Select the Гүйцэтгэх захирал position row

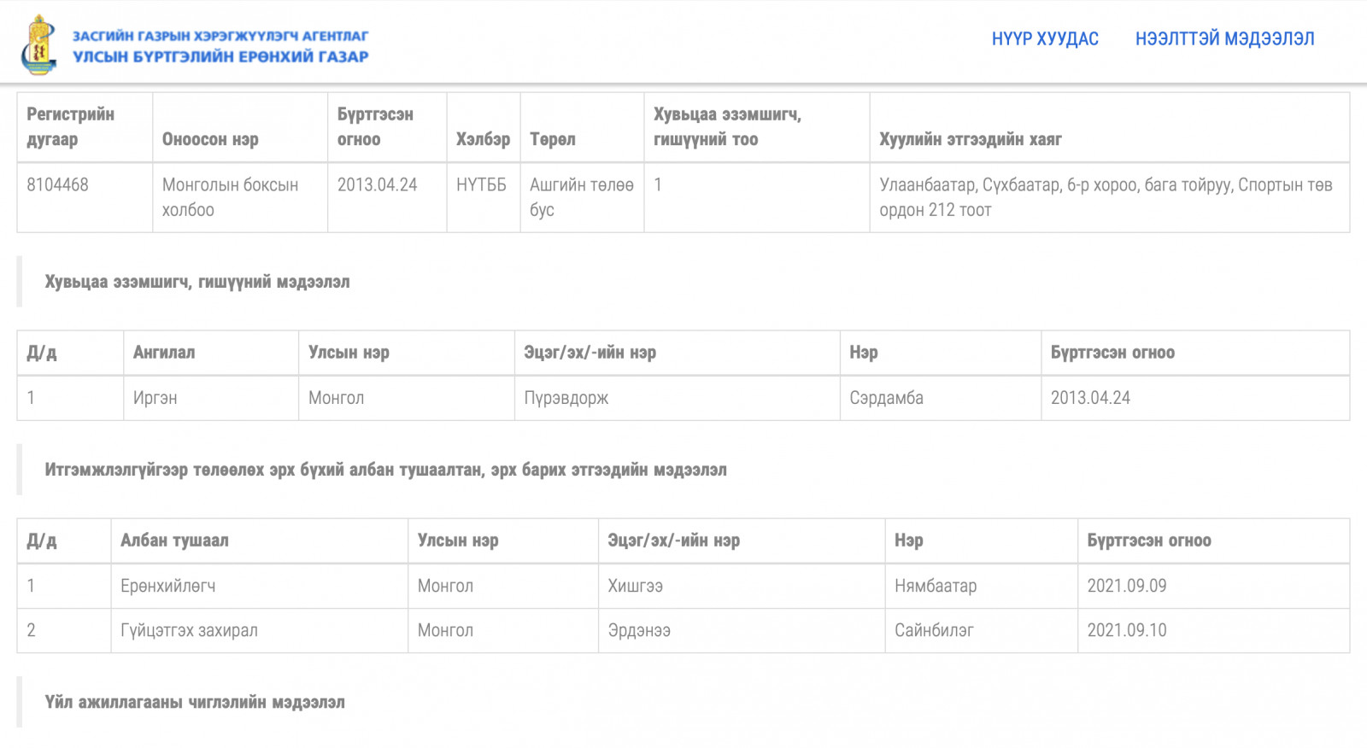click(x=683, y=630)
